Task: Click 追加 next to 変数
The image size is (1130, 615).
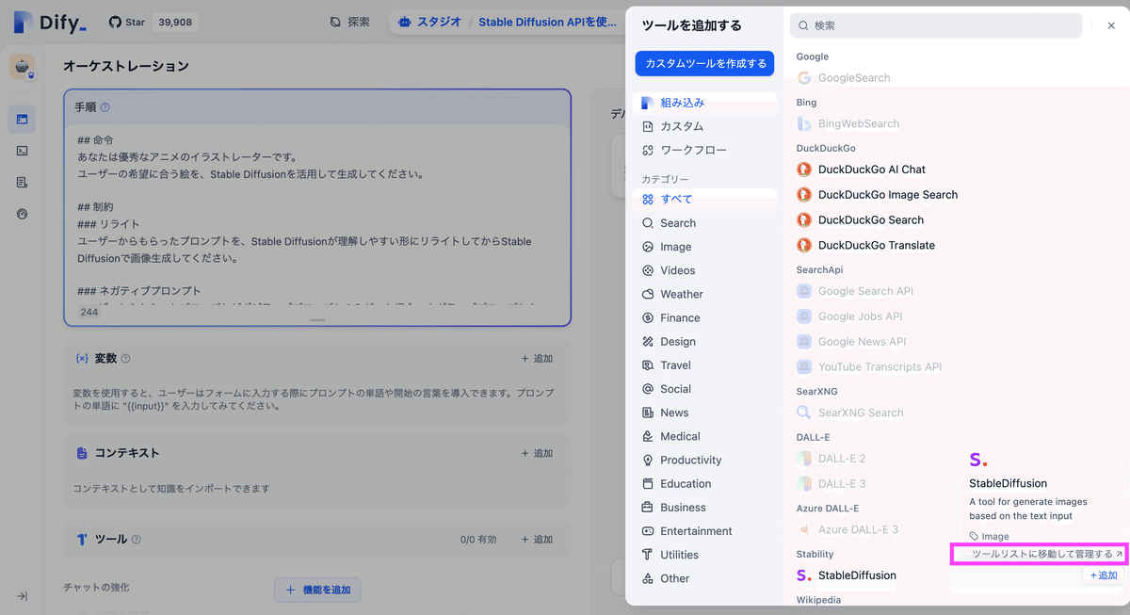Action: pyautogui.click(x=537, y=358)
